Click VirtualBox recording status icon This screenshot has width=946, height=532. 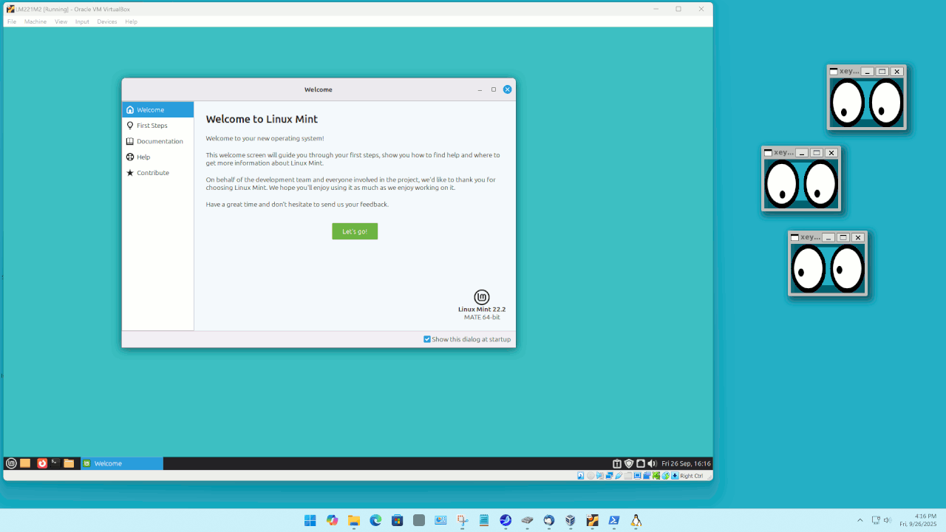647,476
